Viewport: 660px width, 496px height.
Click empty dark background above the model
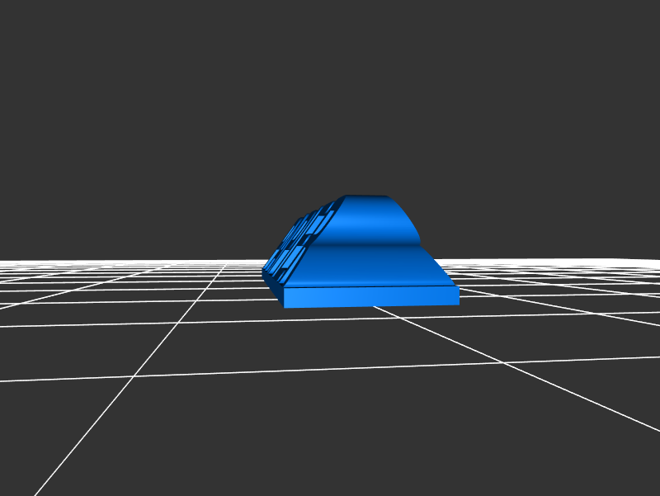coord(346,99)
